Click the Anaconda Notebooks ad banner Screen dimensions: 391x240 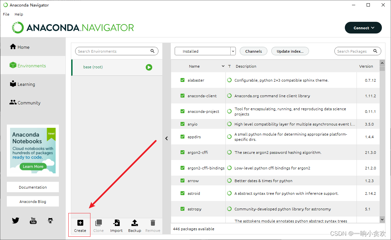point(33,150)
